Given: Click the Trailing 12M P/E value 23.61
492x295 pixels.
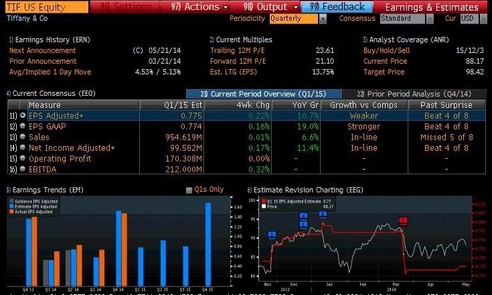Looking at the screenshot, I should point(325,50).
